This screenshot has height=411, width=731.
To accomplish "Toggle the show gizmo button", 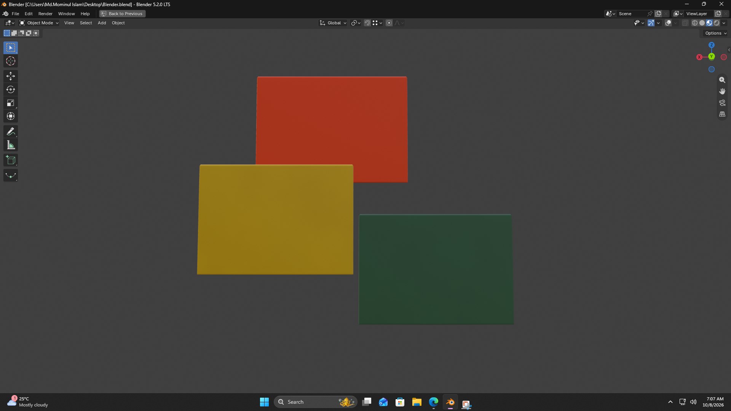I will (651, 23).
